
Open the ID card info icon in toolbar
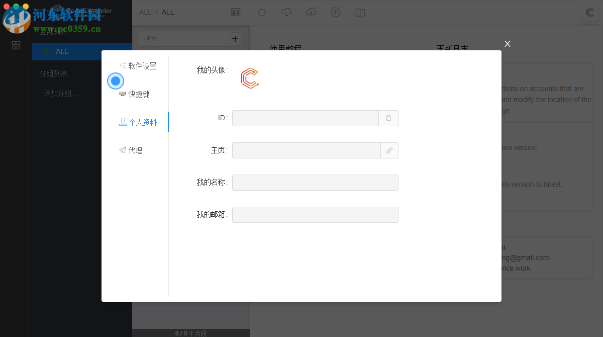click(x=235, y=12)
